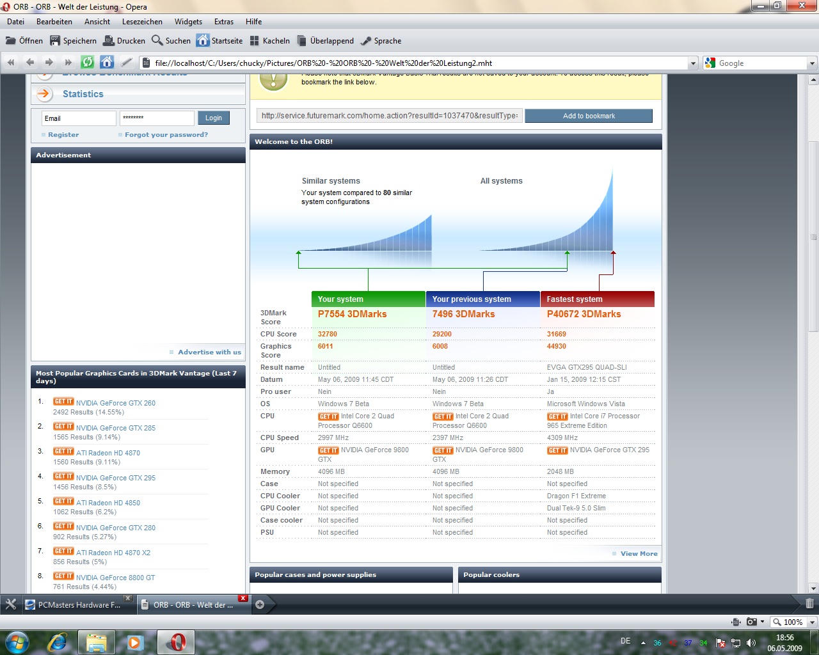Screen dimensions: 819x655
Task: Click the wand icon beside address bar
Action: coord(127,63)
